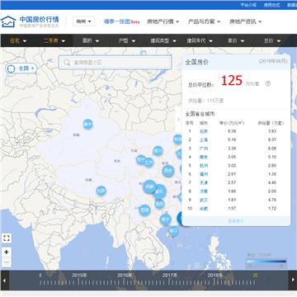Open 武汉 in the city ranking
This screenshot has height=297, width=297.
(204, 200)
